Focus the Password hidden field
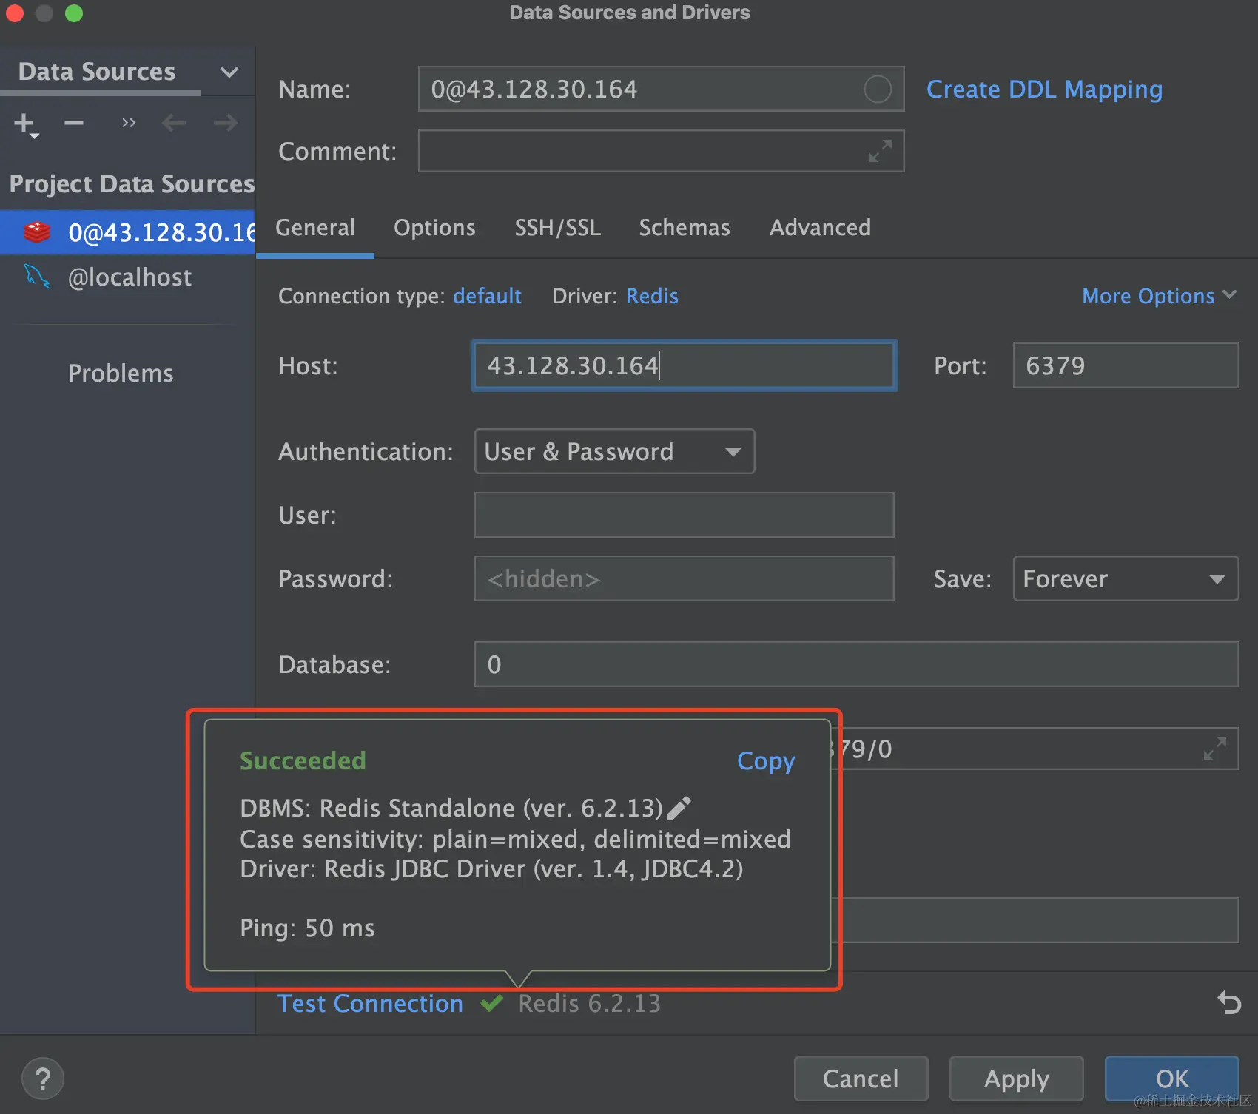The image size is (1258, 1114). coord(684,578)
